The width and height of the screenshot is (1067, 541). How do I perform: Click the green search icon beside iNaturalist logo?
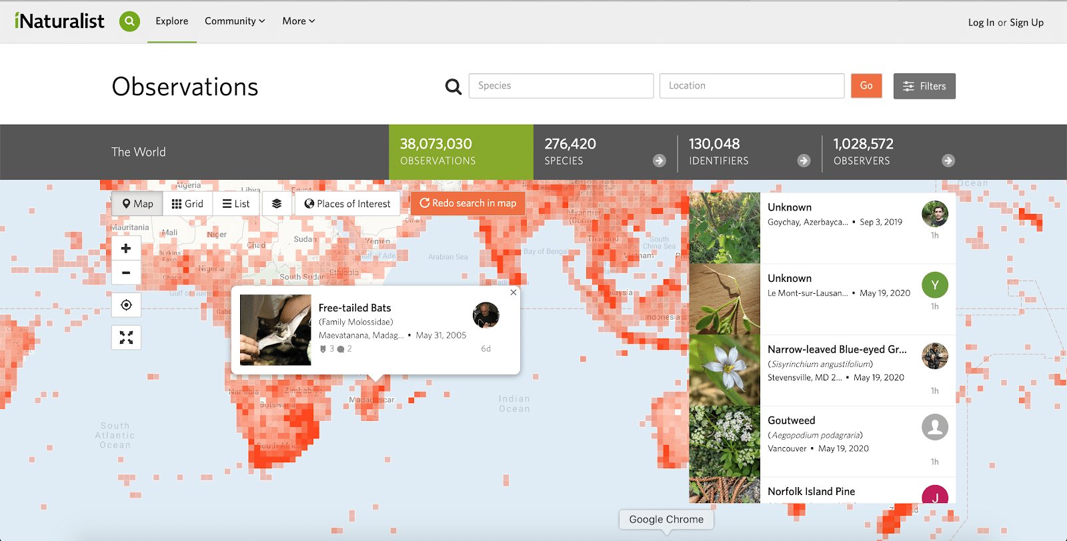point(129,21)
